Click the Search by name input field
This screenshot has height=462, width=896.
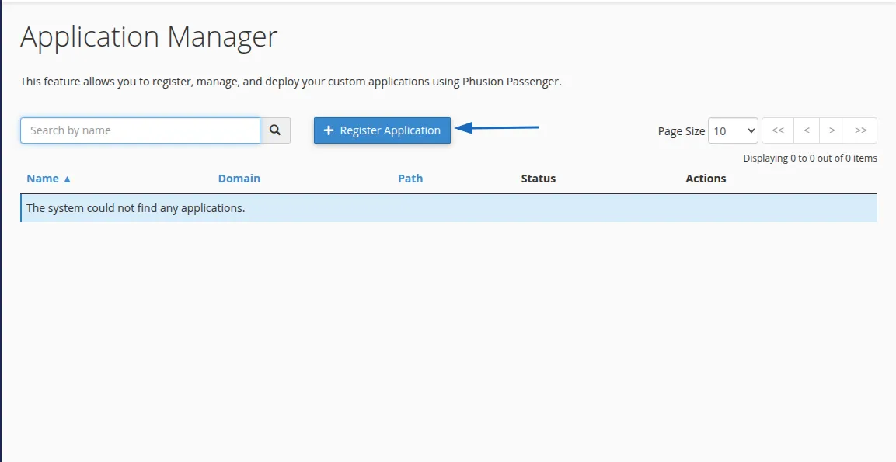(140, 130)
